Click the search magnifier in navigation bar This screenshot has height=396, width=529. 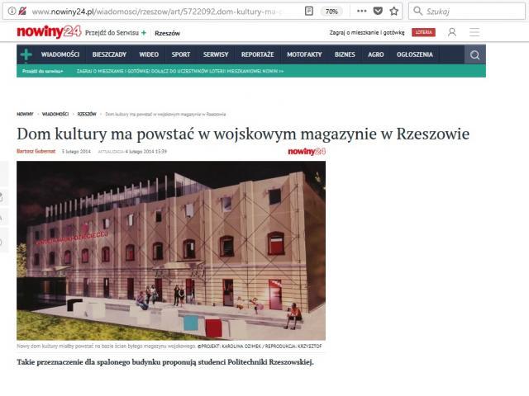[x=474, y=55]
